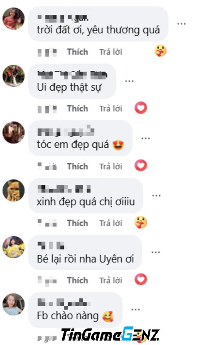Click the care-hug reaction under "trời đất ơi" comment
This screenshot has height=345, width=220.
pyautogui.click(x=161, y=51)
